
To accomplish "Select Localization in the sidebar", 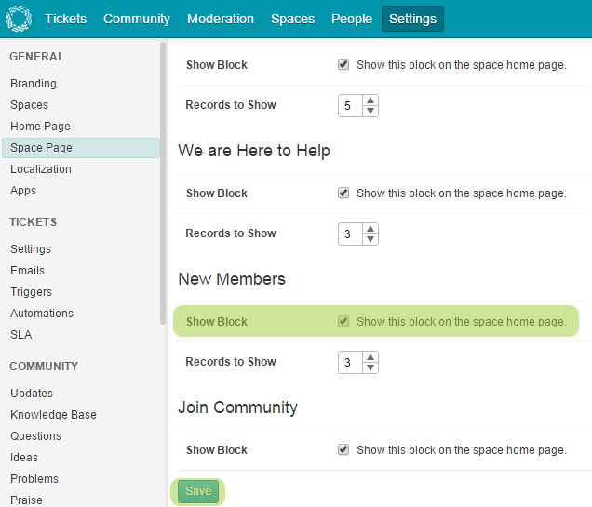I will click(x=41, y=169).
